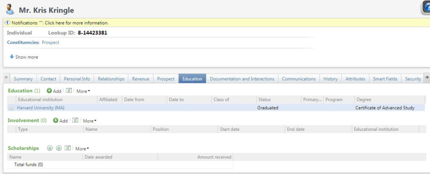Refresh the Involvement list

(x=75, y=121)
